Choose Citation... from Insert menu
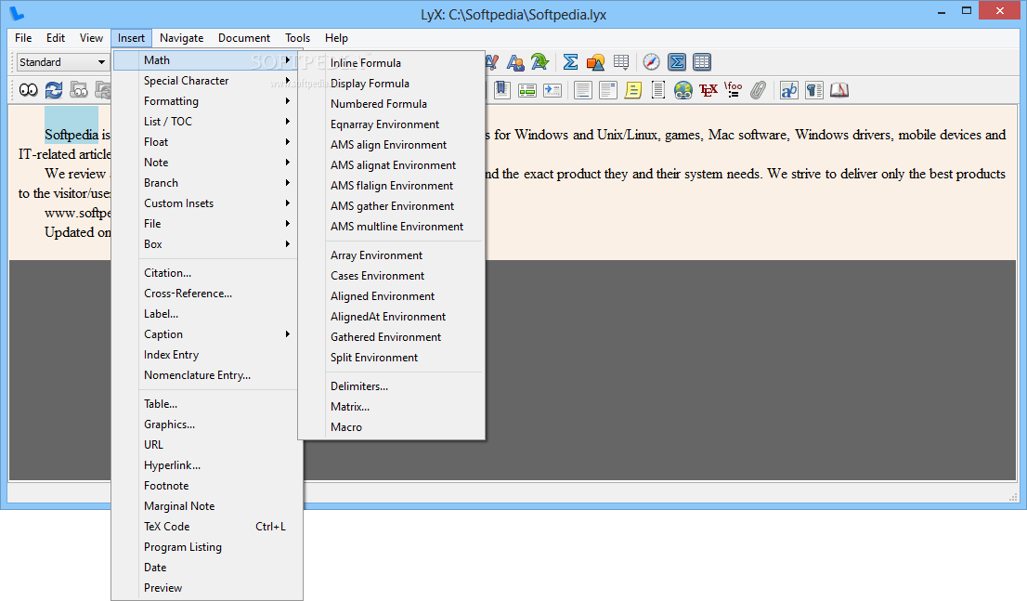The image size is (1027, 601). click(205, 273)
